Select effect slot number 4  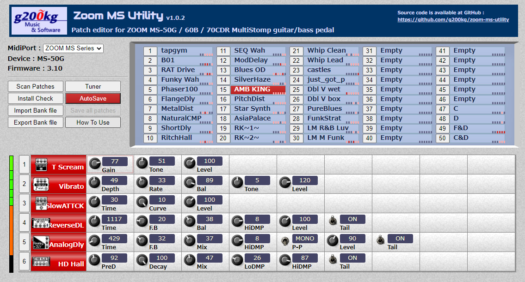pyautogui.click(x=24, y=222)
